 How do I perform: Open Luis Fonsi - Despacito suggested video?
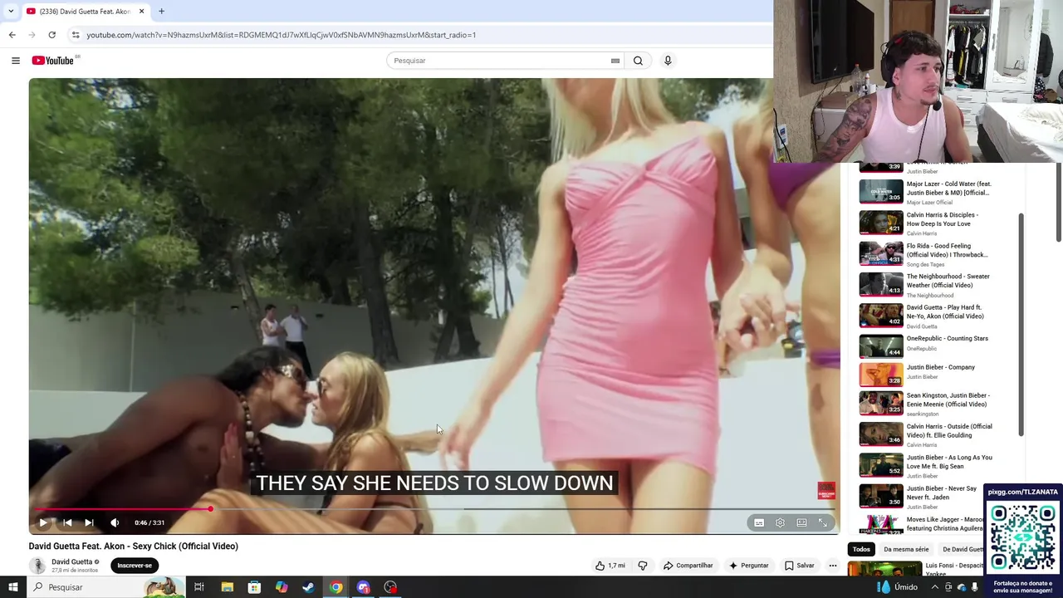coord(915,570)
